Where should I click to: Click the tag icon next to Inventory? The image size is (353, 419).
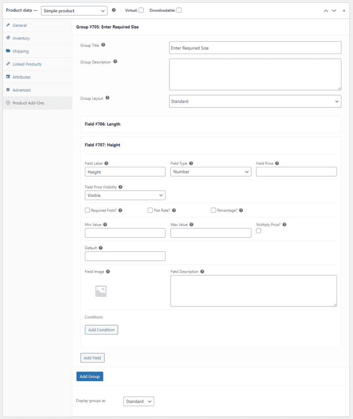(x=8, y=38)
